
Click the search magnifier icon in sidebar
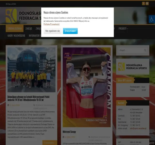[145, 50]
